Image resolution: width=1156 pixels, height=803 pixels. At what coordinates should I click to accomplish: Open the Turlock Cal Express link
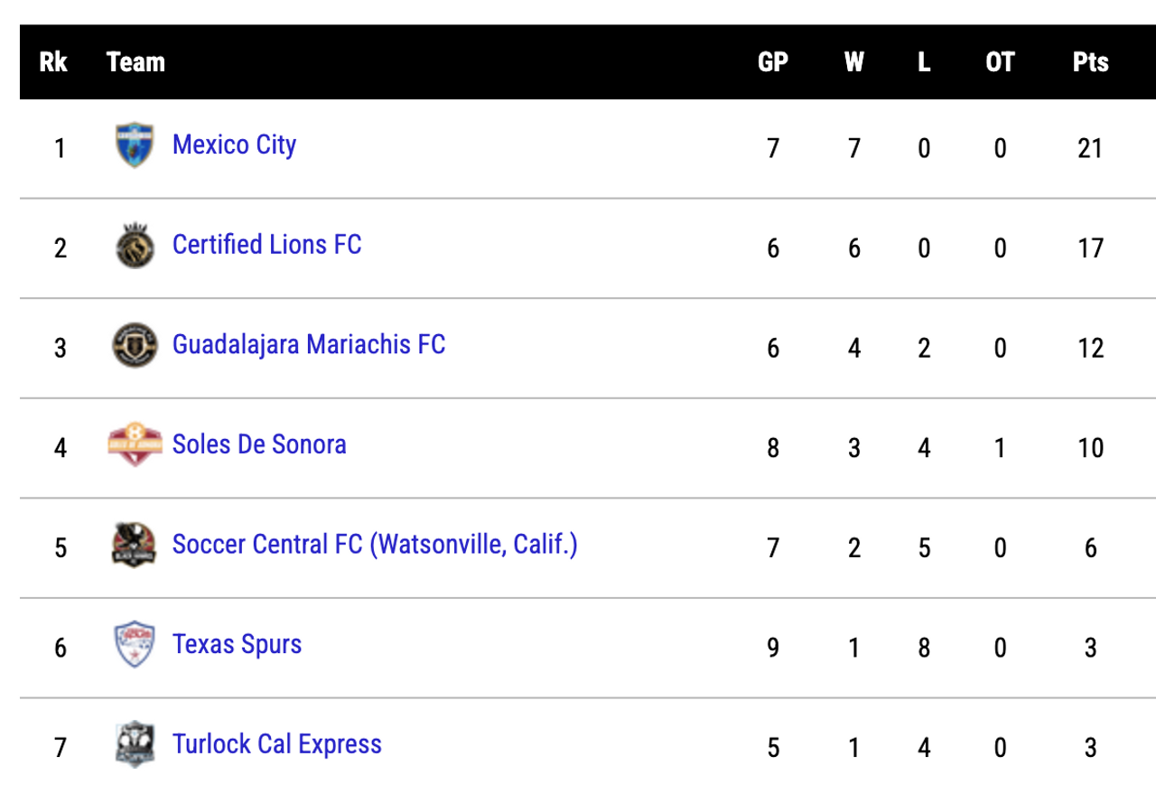(x=276, y=744)
